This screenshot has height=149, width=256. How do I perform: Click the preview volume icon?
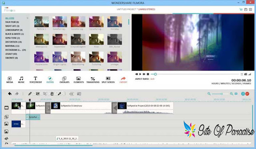click(250, 74)
